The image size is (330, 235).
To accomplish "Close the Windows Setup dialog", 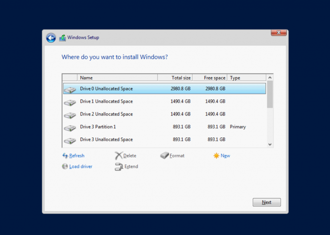I will 279,32.
